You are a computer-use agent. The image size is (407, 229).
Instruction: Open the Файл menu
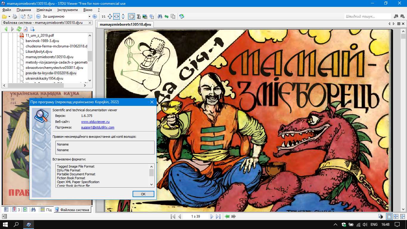click(x=7, y=10)
